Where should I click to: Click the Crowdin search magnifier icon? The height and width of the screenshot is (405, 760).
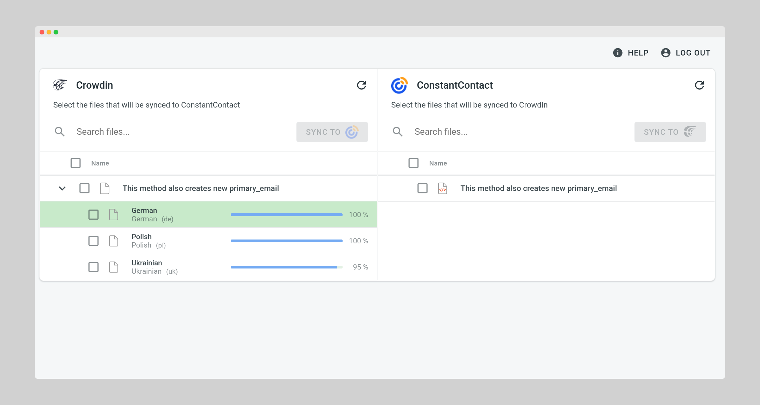(60, 132)
